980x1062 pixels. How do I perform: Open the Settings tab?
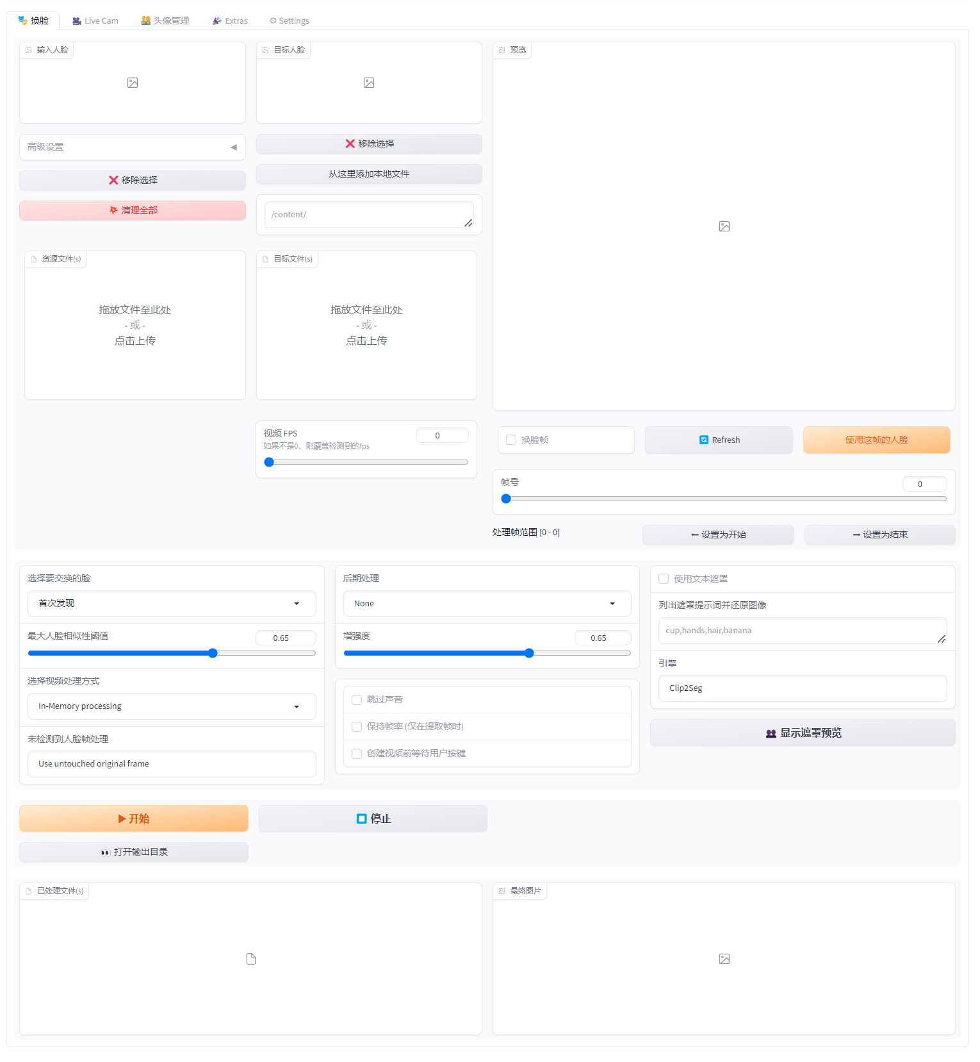(290, 21)
